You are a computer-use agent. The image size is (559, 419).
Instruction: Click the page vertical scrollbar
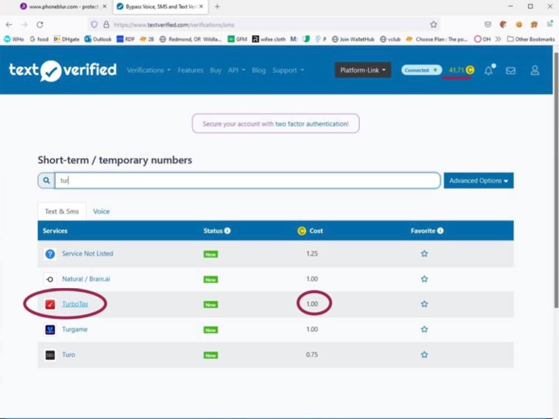(556, 180)
